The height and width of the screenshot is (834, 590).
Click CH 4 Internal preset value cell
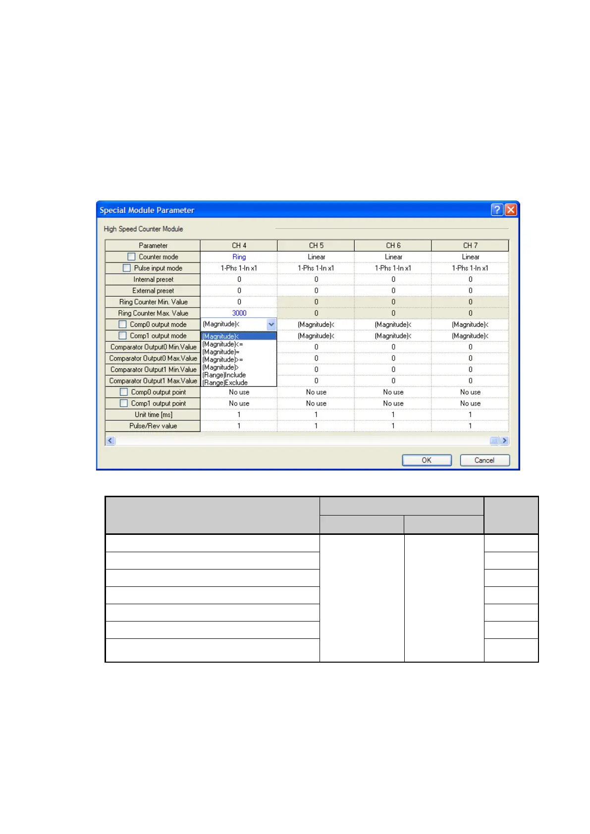(x=239, y=279)
